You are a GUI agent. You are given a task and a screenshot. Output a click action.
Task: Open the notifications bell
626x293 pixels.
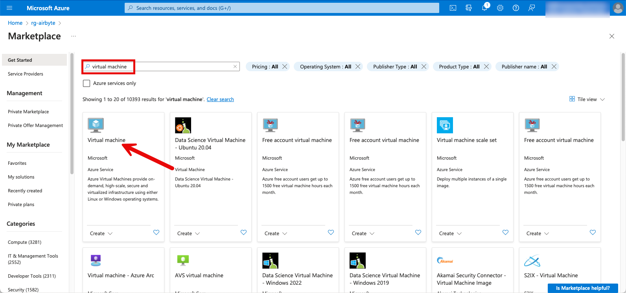click(x=484, y=8)
